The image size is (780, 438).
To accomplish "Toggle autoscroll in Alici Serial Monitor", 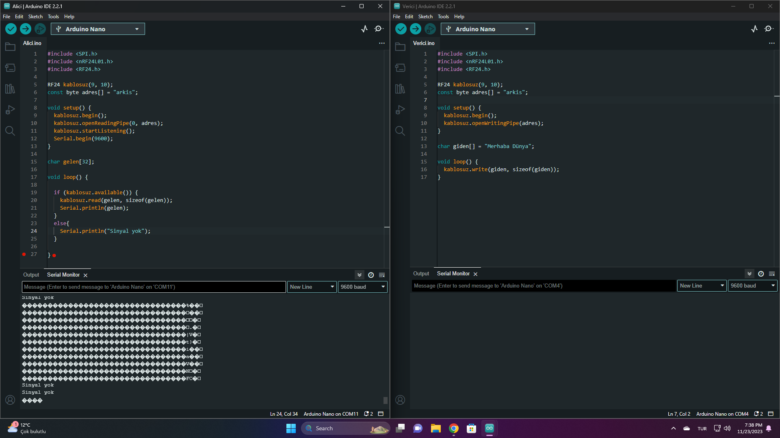I will [x=360, y=275].
